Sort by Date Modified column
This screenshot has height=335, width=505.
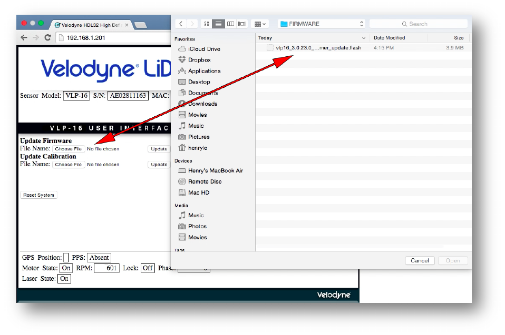coord(398,37)
